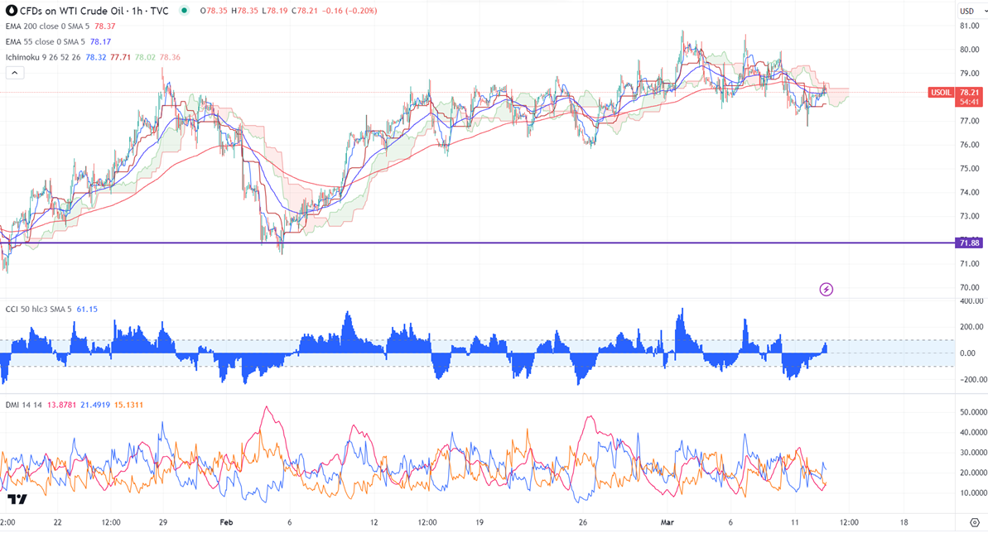Open the purple lightning bolt events icon
This screenshot has height=533, width=988.
click(x=826, y=289)
